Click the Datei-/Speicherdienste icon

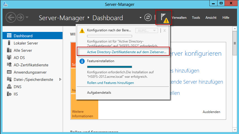point(9,79)
